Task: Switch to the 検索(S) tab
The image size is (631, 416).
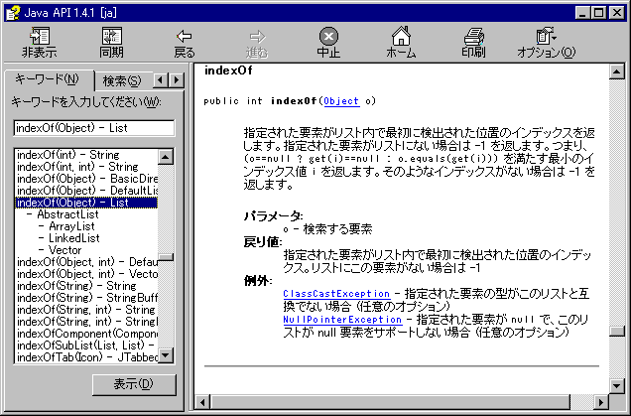Action: point(122,81)
